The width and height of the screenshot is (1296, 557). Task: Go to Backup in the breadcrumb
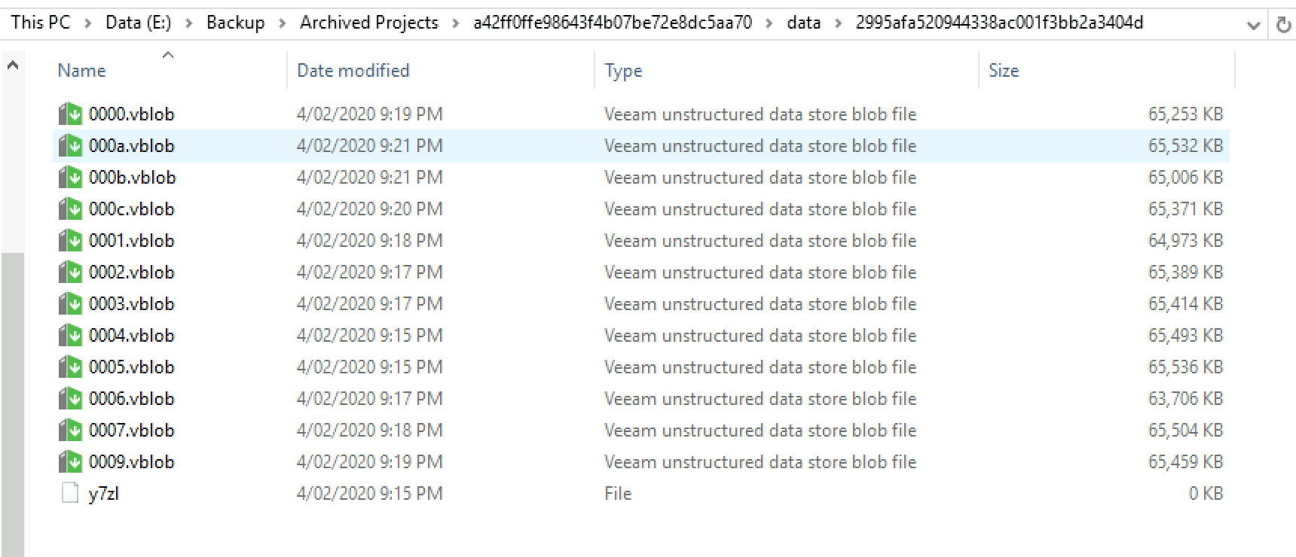coord(236,23)
